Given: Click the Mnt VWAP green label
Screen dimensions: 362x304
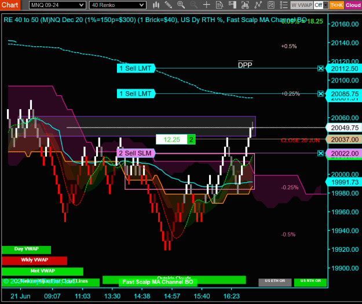Looking at the screenshot, I should pyautogui.click(x=42, y=272).
